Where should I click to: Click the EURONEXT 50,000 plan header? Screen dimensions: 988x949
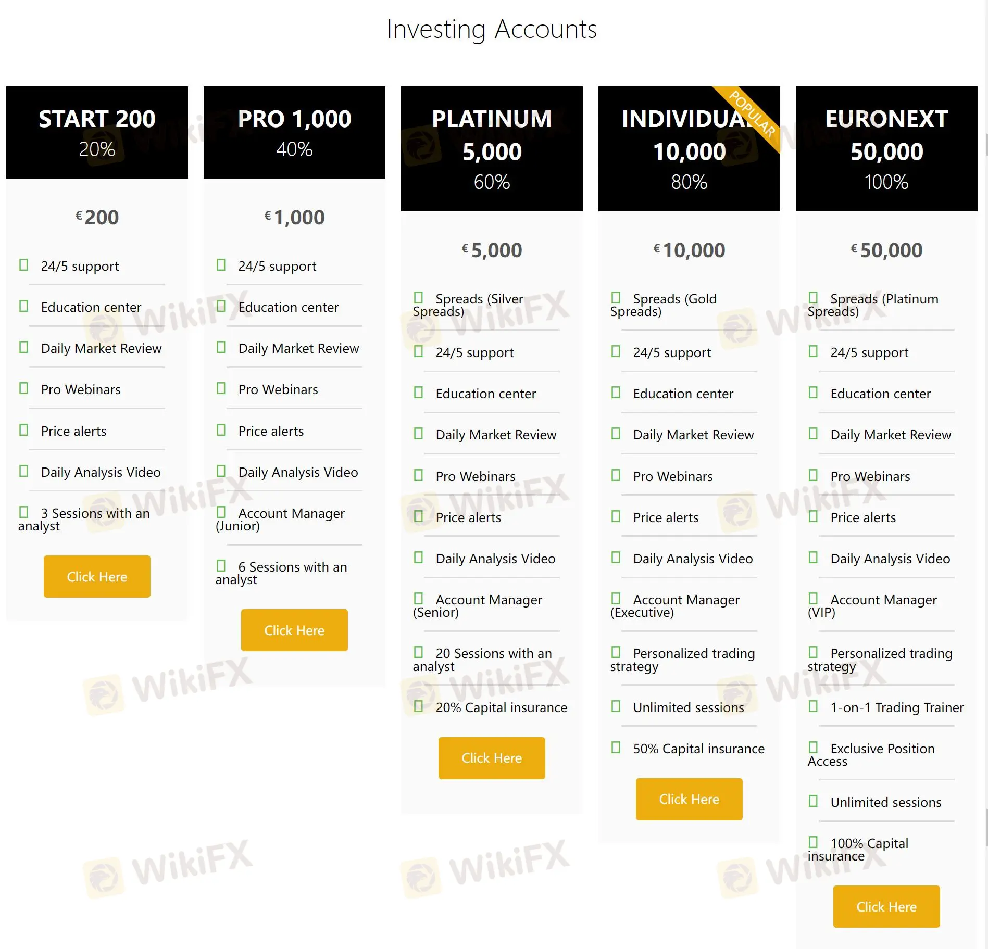(886, 149)
